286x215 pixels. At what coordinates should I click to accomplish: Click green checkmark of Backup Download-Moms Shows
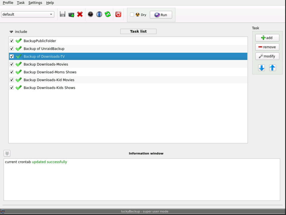19,72
